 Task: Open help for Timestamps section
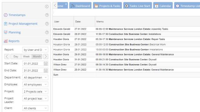tap(47, 15)
